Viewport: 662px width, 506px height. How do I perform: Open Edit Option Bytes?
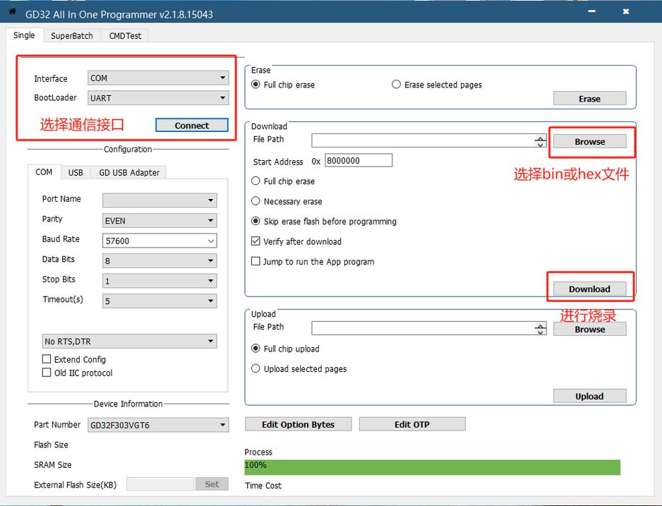(298, 424)
